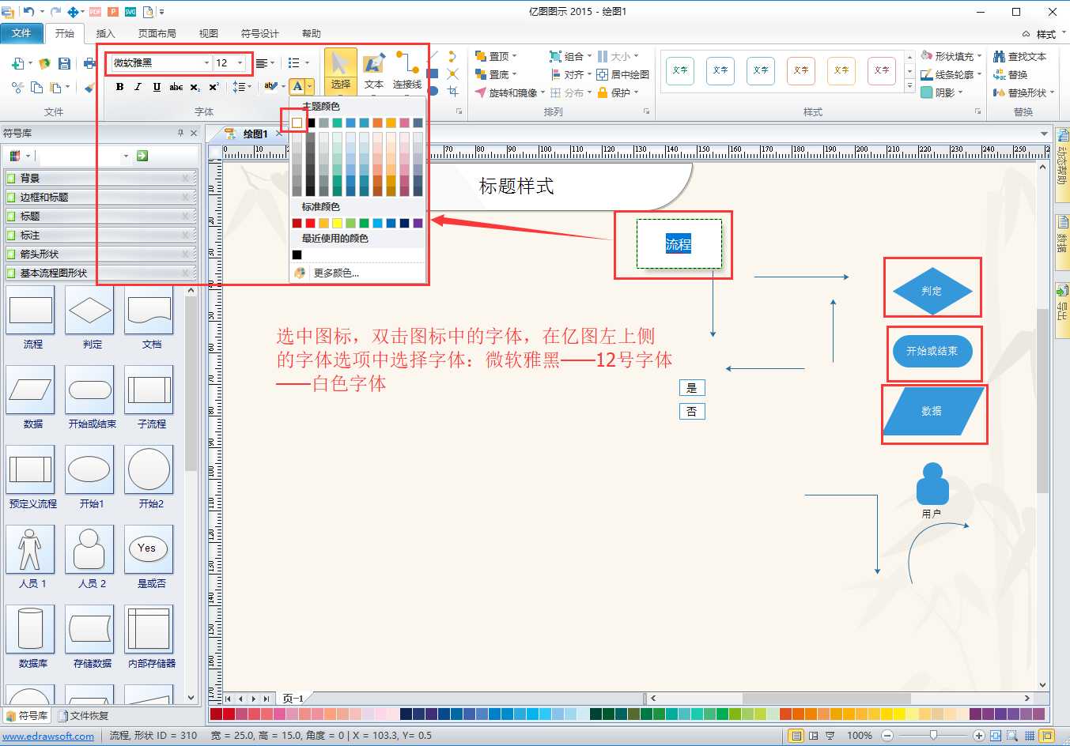
Task: Open the www.edrawsoft.com link
Action: pyautogui.click(x=47, y=736)
